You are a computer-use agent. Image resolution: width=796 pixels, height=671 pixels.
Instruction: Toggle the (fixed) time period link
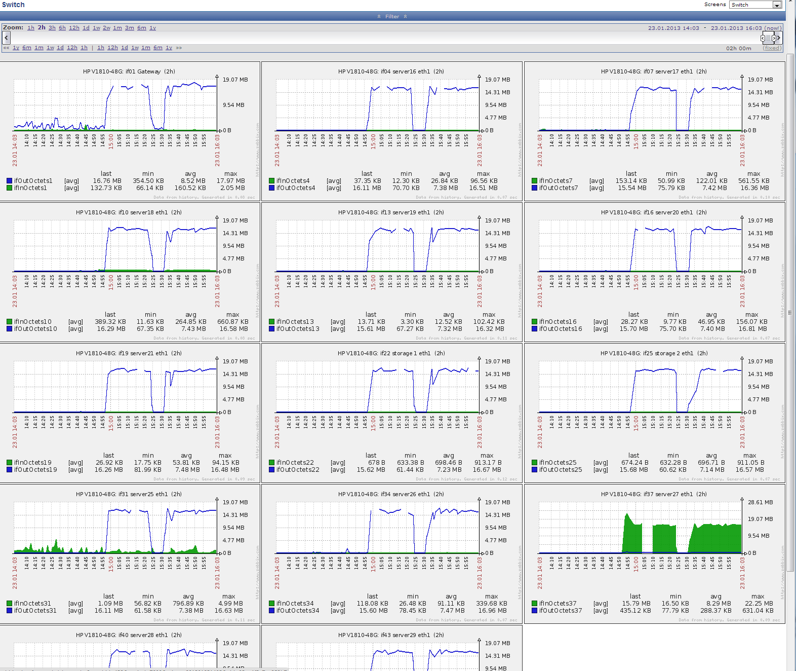772,48
